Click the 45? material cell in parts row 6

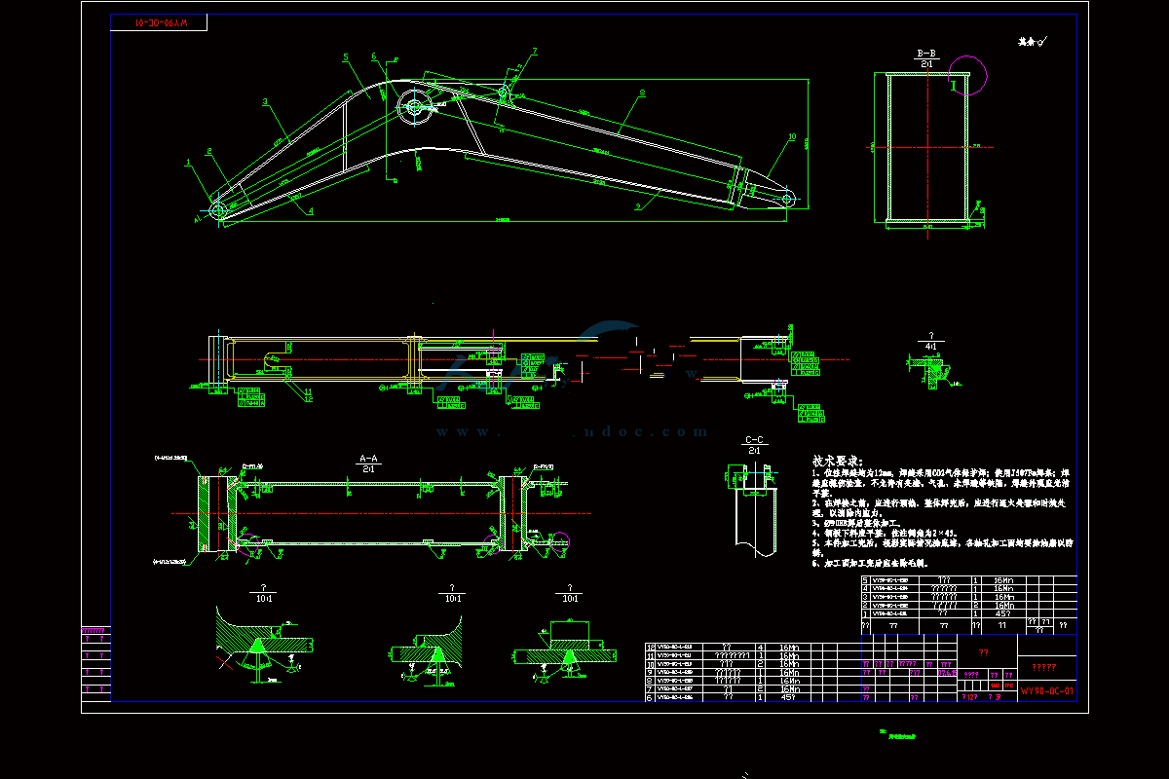pos(789,698)
